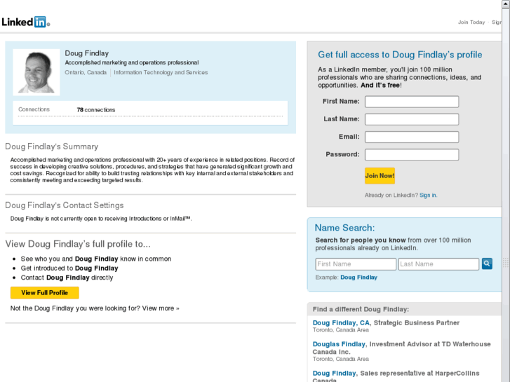Click the Ontario, Canada location text

[86, 72]
